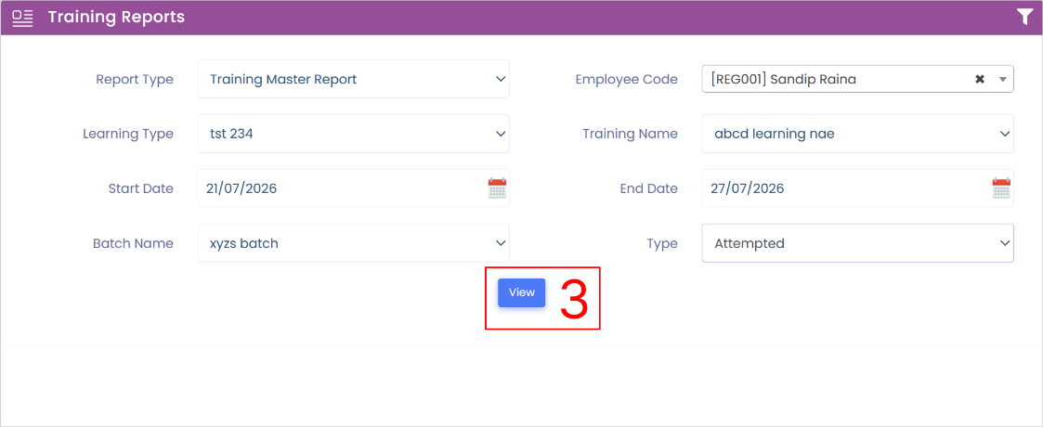Open the Type dropdown showing Attempted
Screen dimensions: 1043x427
point(857,243)
